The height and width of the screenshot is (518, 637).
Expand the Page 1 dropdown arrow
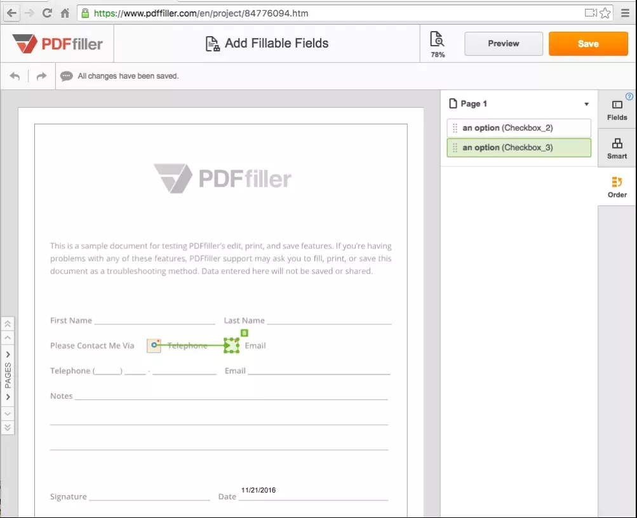pos(586,104)
